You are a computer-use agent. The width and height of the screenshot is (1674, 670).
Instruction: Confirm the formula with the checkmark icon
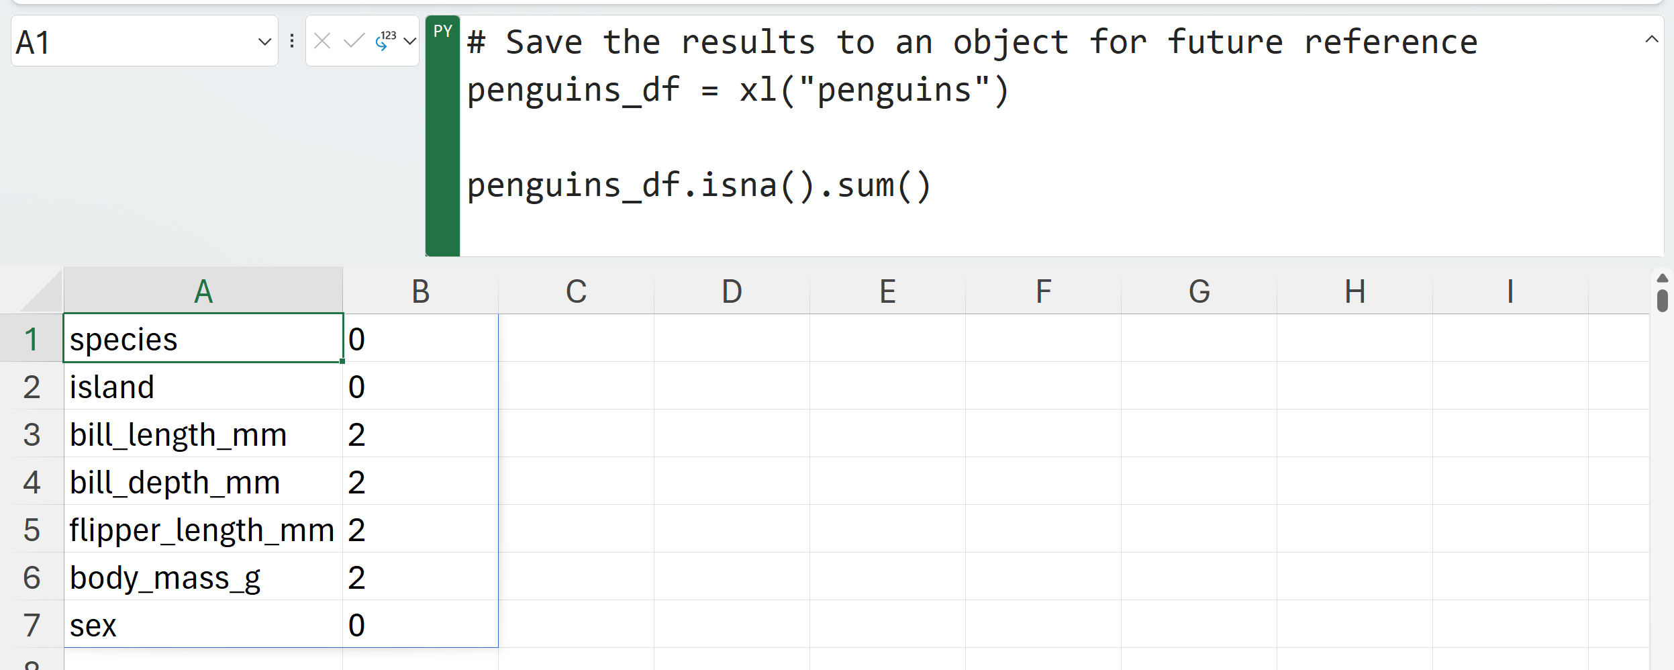click(x=354, y=42)
